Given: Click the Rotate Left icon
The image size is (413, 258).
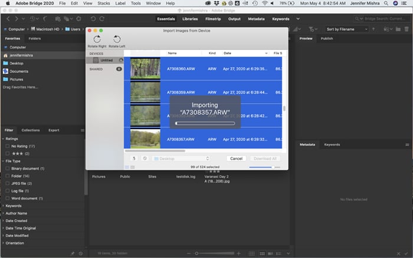Looking at the screenshot, I should (x=117, y=39).
